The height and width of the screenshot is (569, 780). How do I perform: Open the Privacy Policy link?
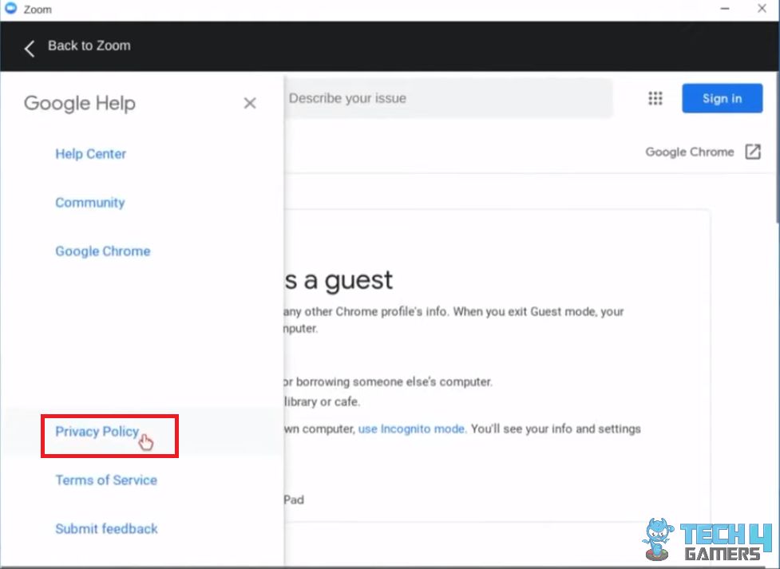point(97,431)
